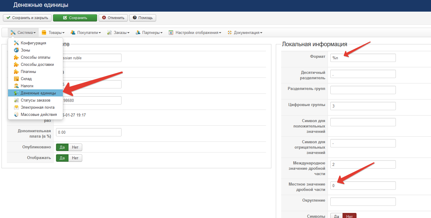431x218 pixels.
Task: Collapse the Система dropdown menu
Action: [23, 33]
